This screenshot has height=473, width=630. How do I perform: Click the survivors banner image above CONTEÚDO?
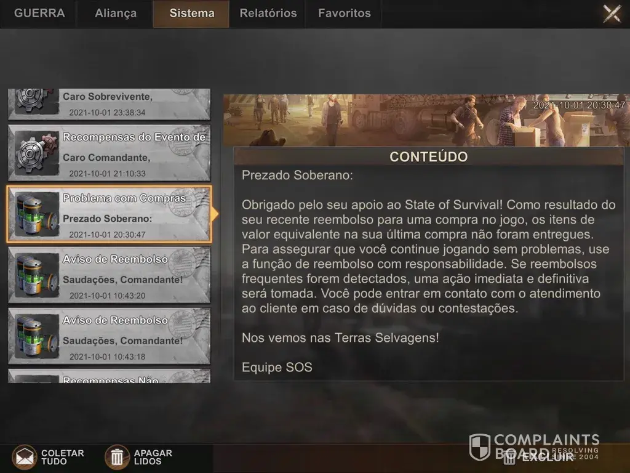coord(426,120)
